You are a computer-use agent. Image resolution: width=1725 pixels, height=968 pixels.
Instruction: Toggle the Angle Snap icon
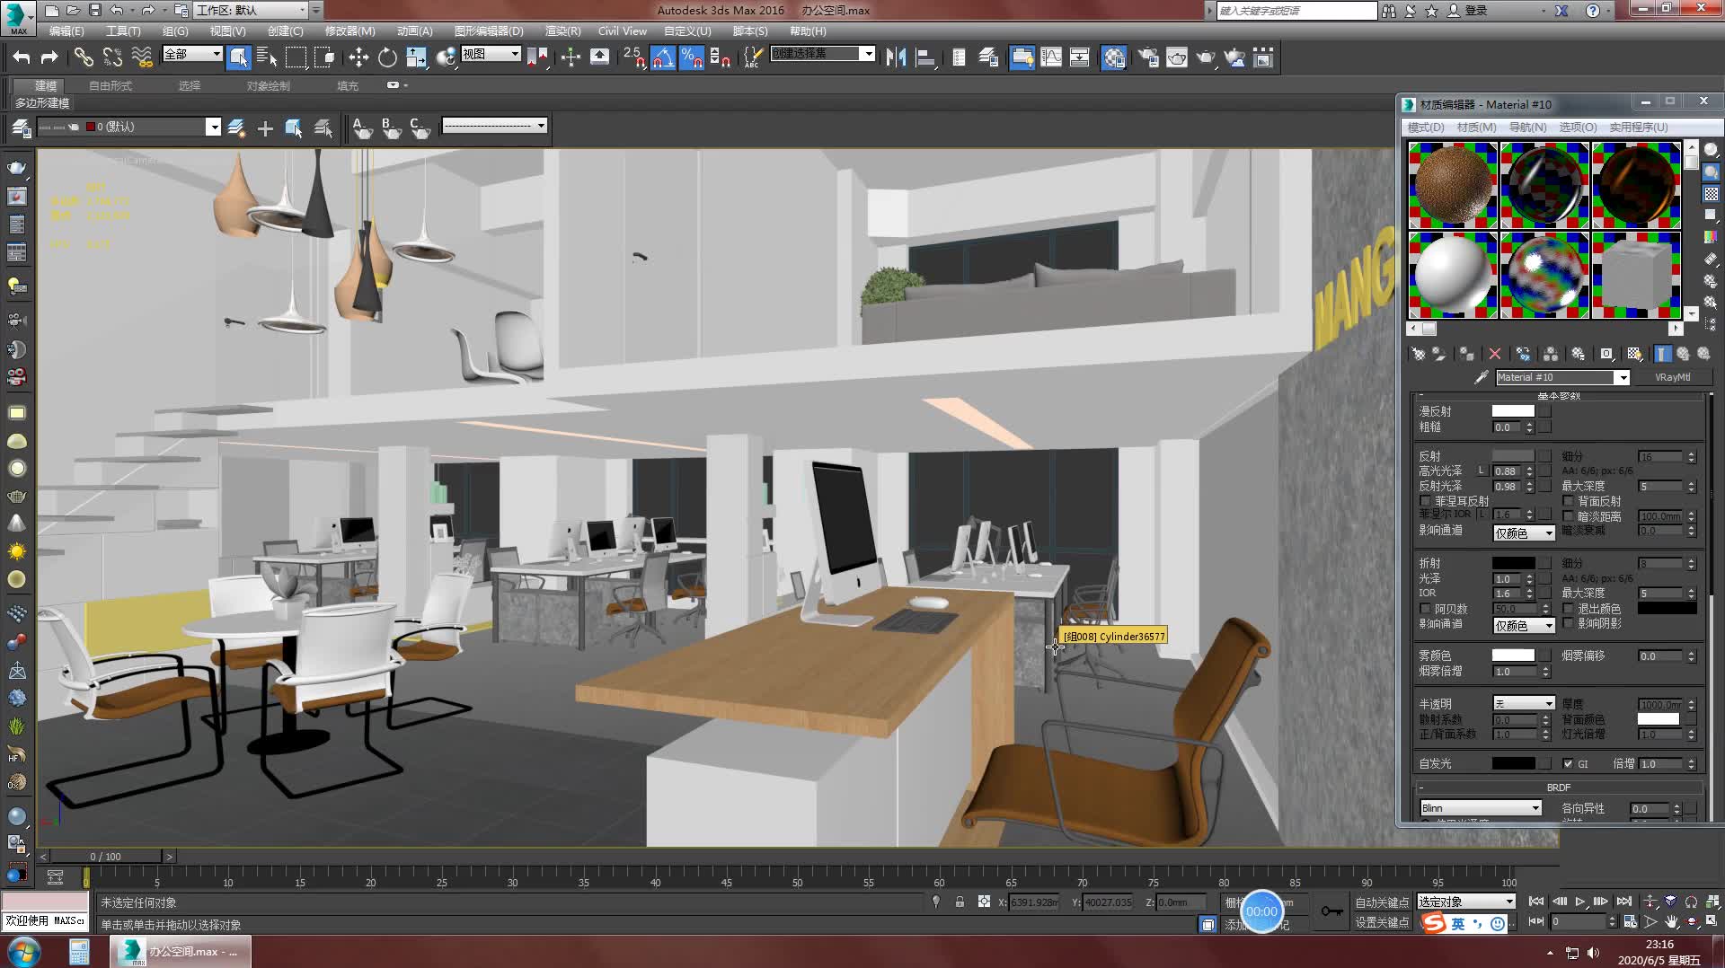662,58
